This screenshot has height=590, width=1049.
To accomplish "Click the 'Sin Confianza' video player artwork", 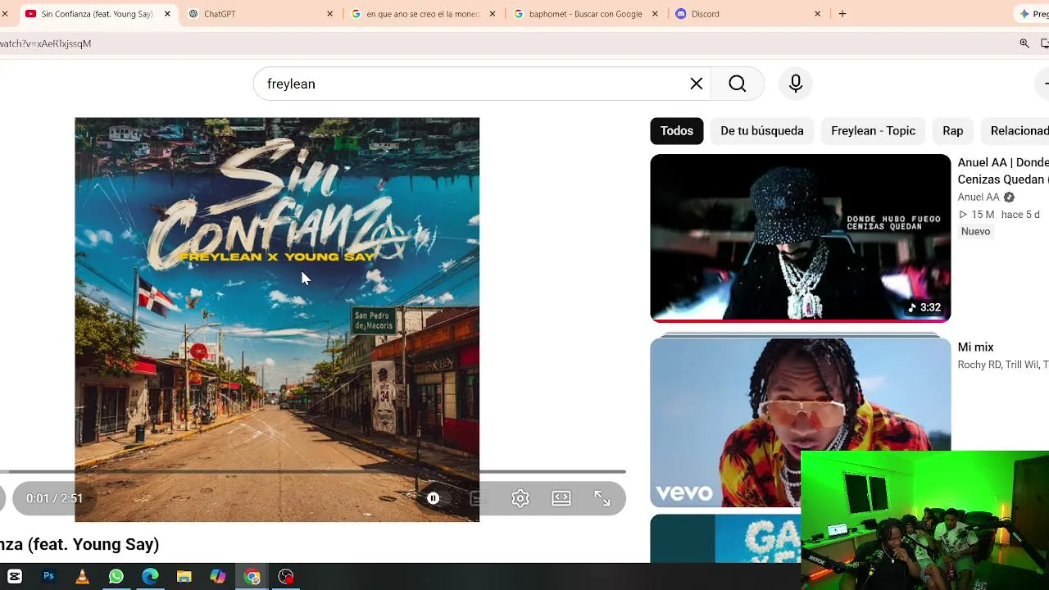I will coord(277,320).
